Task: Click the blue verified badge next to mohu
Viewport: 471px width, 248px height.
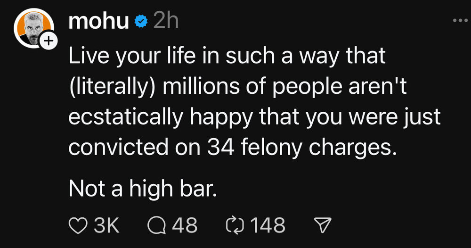Action: pyautogui.click(x=141, y=22)
